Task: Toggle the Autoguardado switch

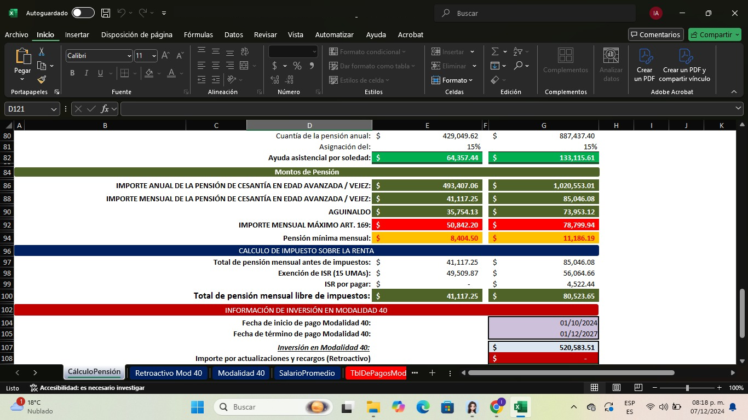Action: click(83, 13)
